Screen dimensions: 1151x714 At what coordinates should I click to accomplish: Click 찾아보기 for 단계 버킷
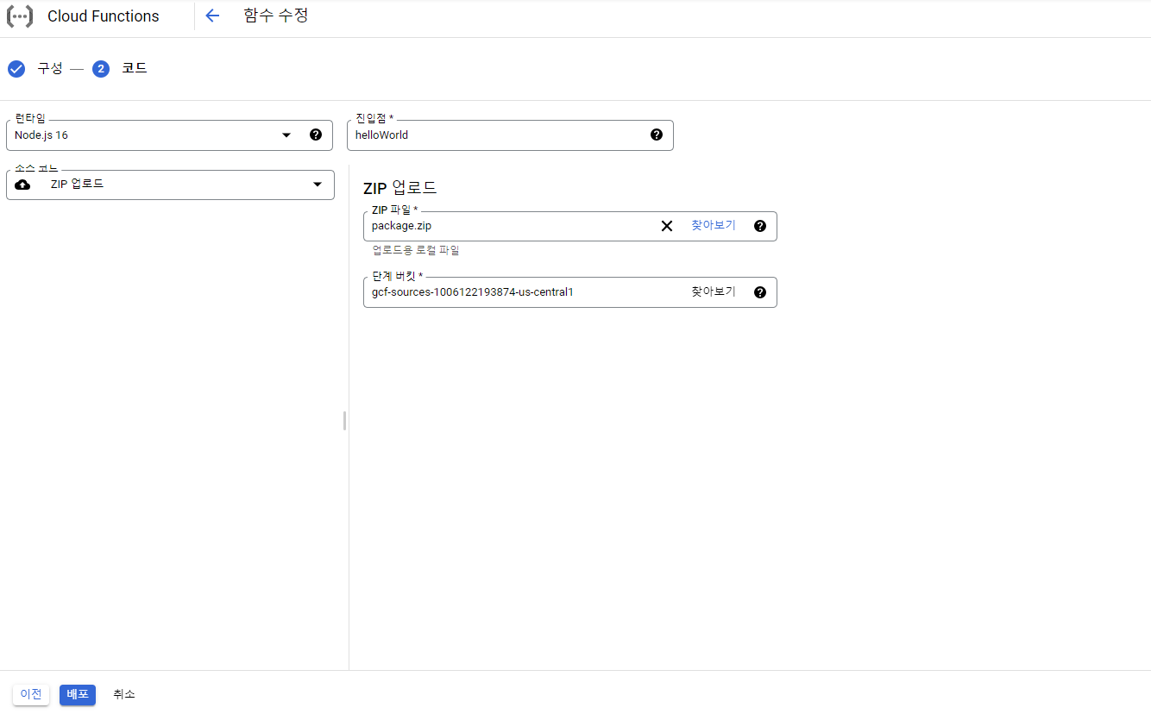714,291
